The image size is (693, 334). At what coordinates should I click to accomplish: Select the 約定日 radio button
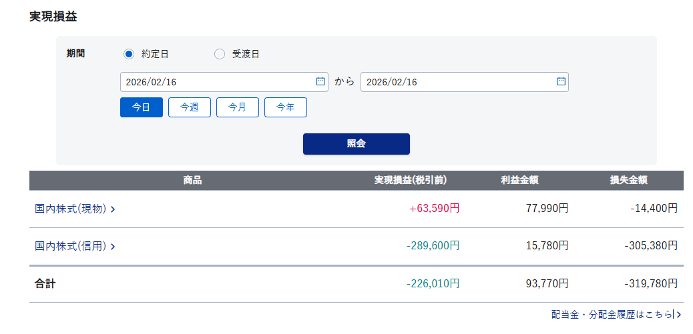tap(129, 54)
